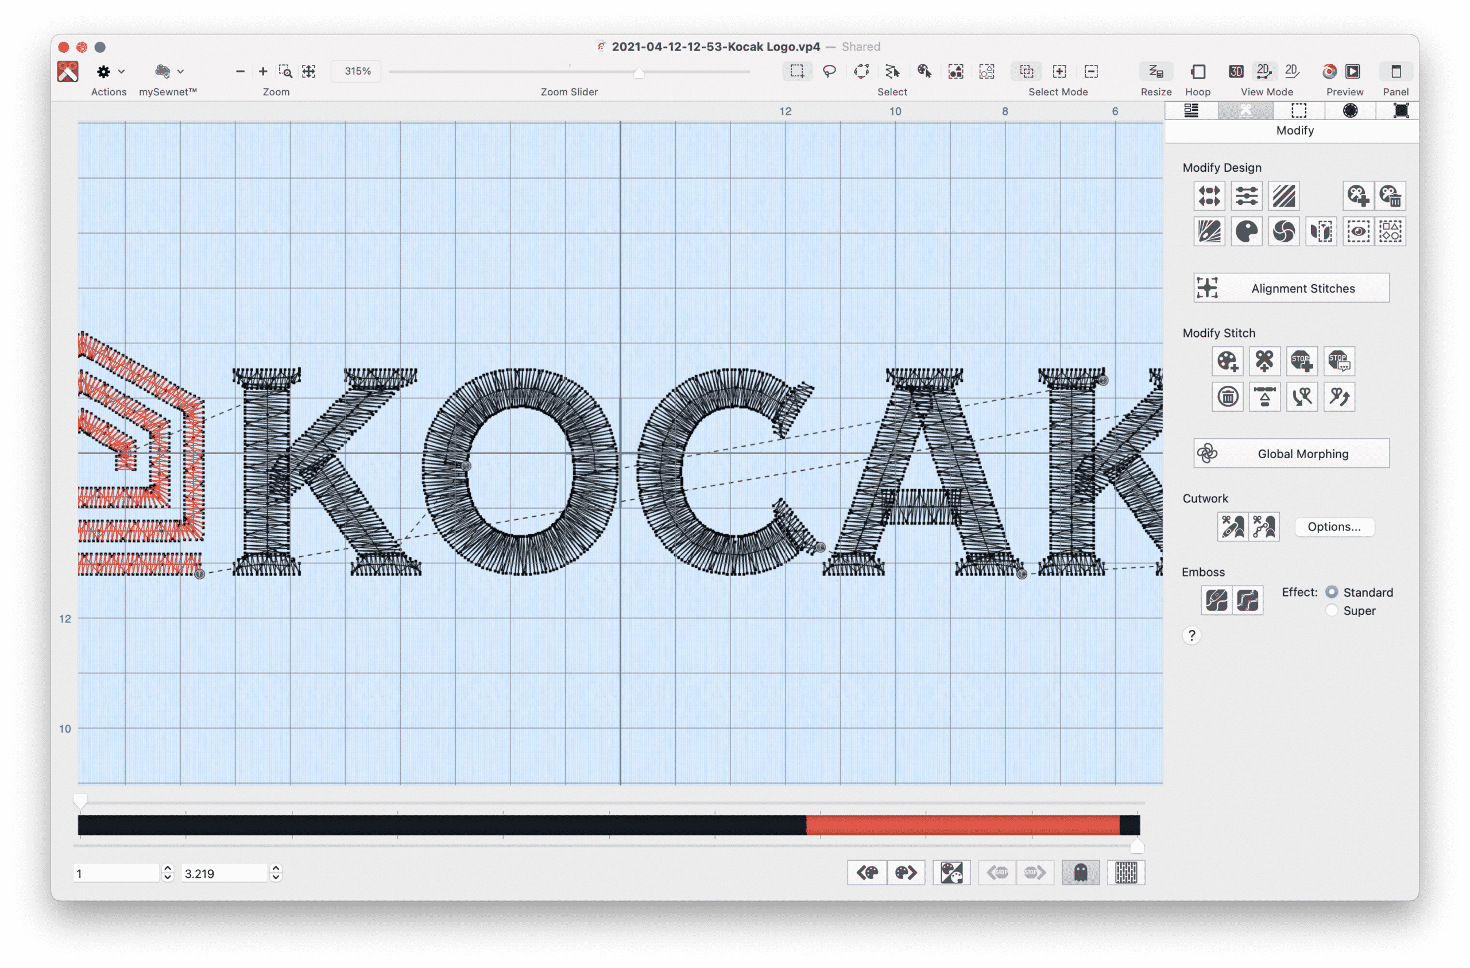This screenshot has height=968, width=1470.
Task: Click the Select None shapes icon
Action: coord(987,71)
